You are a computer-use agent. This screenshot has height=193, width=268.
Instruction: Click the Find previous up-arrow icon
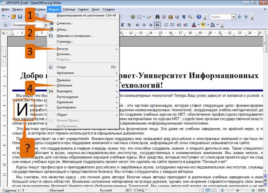(x=246, y=17)
